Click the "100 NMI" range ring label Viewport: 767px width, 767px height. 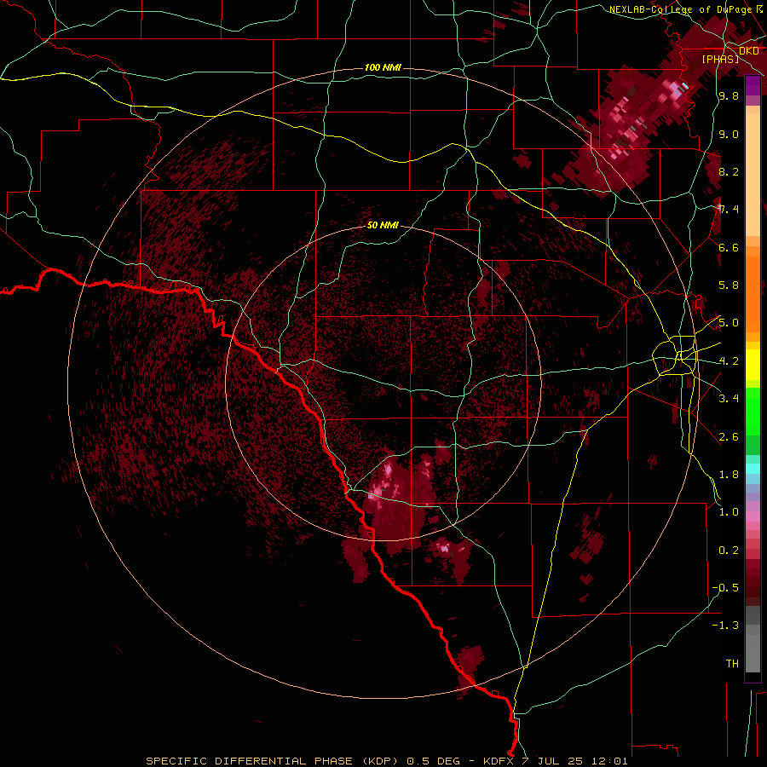point(383,67)
